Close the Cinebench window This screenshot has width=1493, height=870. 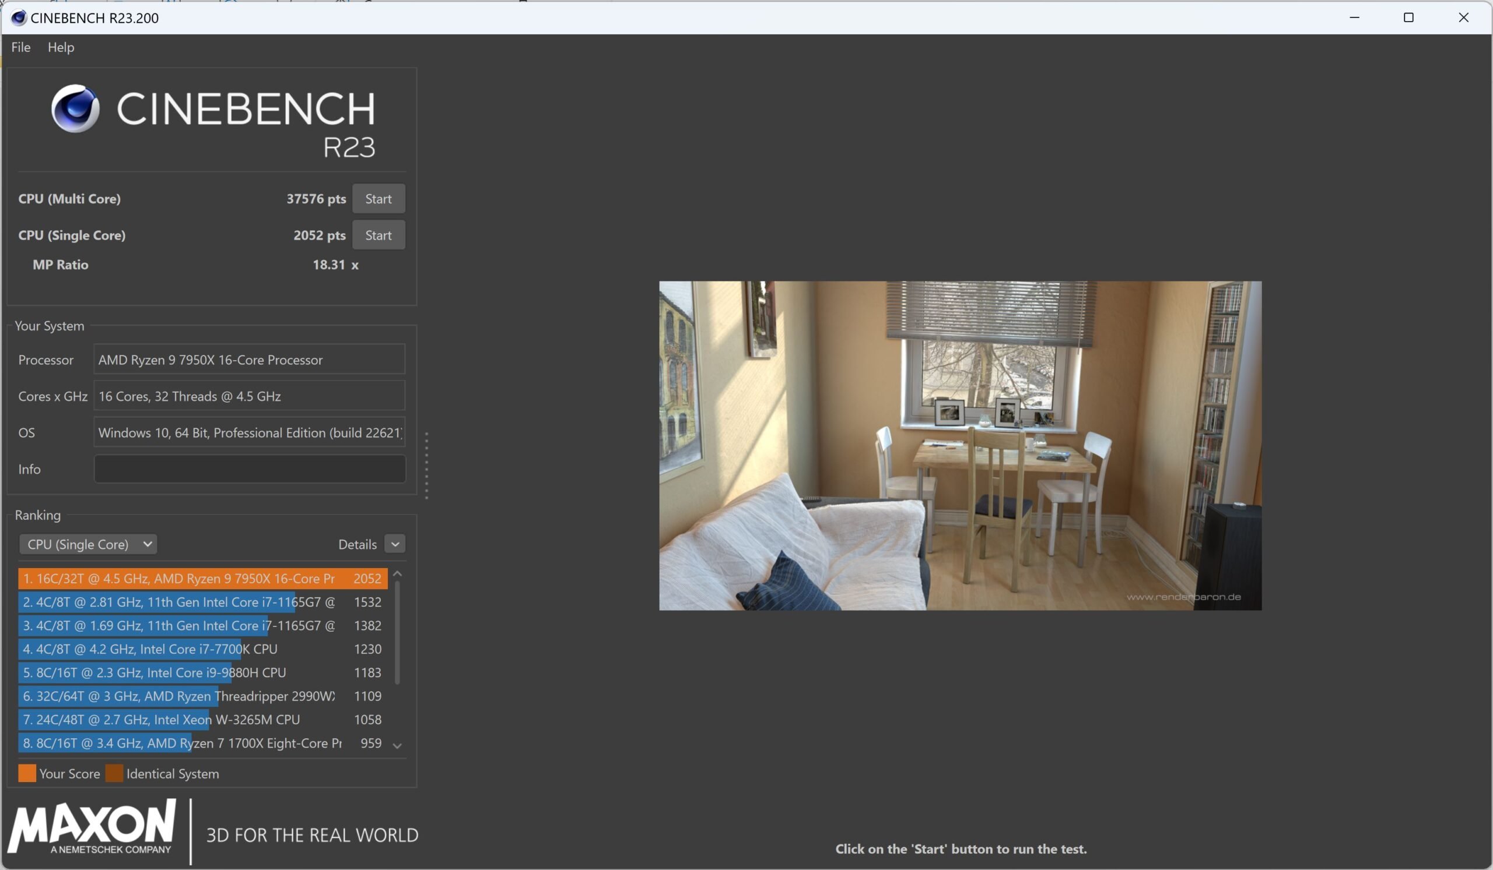(x=1463, y=17)
